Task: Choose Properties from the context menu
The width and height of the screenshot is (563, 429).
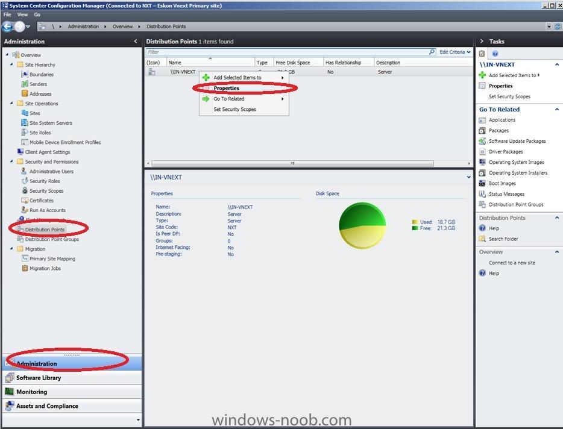Action: pyautogui.click(x=244, y=88)
